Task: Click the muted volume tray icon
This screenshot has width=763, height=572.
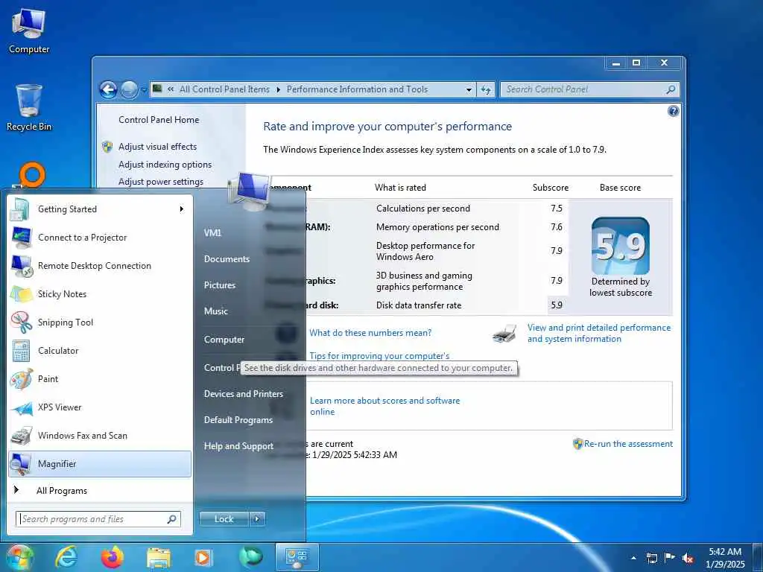Action: pos(688,559)
